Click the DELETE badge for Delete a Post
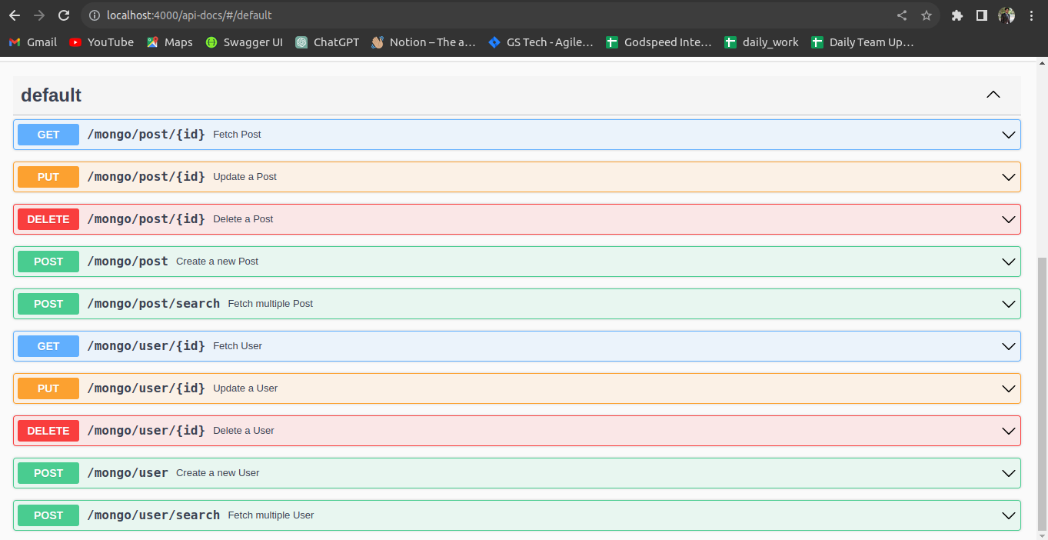 [48, 219]
